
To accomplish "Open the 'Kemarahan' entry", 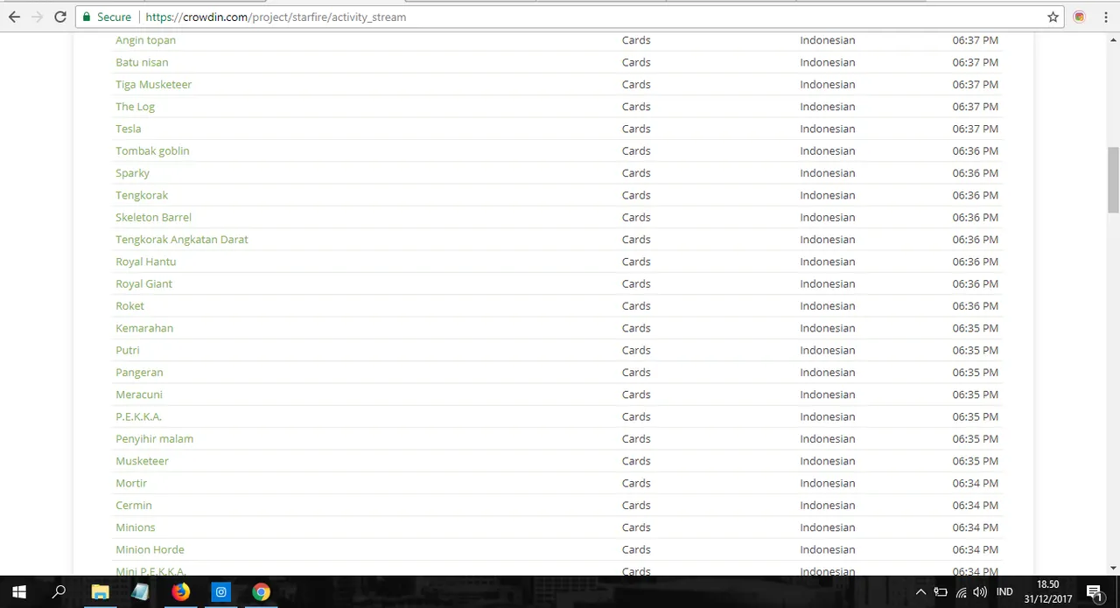I will coord(144,328).
